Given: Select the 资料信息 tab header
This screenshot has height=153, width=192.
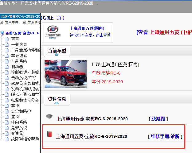Looking at the screenshot, I should (x=57, y=99).
